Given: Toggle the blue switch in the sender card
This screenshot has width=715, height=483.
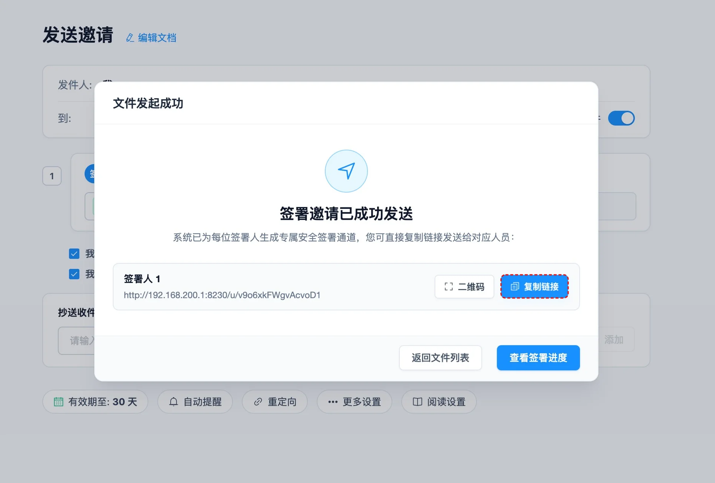Looking at the screenshot, I should [x=621, y=118].
